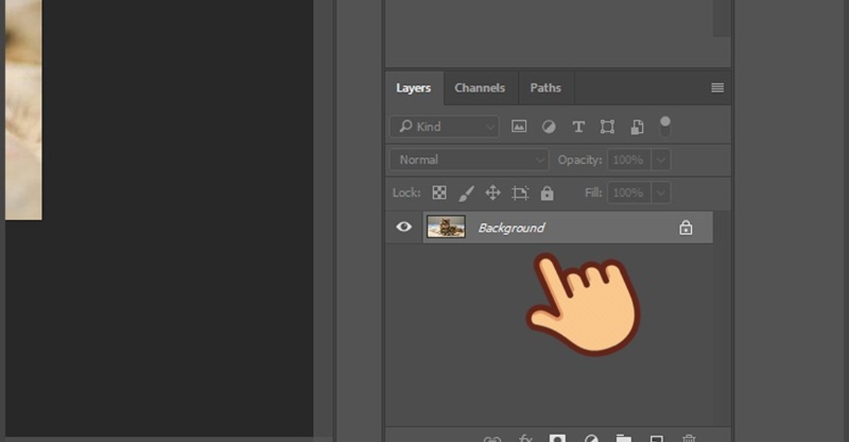Create a new layer
Image resolution: width=849 pixels, height=442 pixels.
point(656,439)
